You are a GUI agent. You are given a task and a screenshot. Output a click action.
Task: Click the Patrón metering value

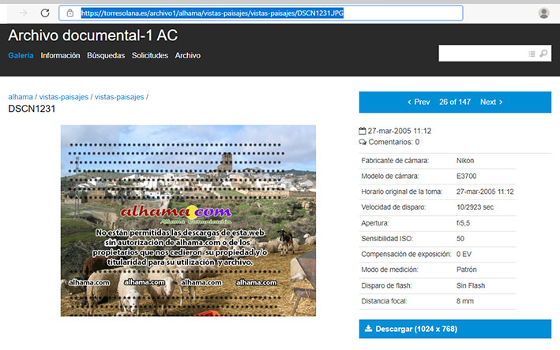point(467,270)
